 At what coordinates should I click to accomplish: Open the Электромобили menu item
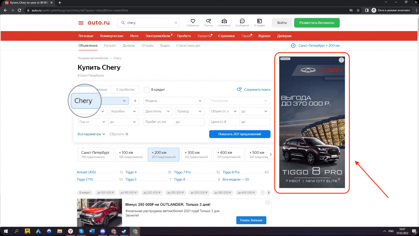tap(158, 36)
